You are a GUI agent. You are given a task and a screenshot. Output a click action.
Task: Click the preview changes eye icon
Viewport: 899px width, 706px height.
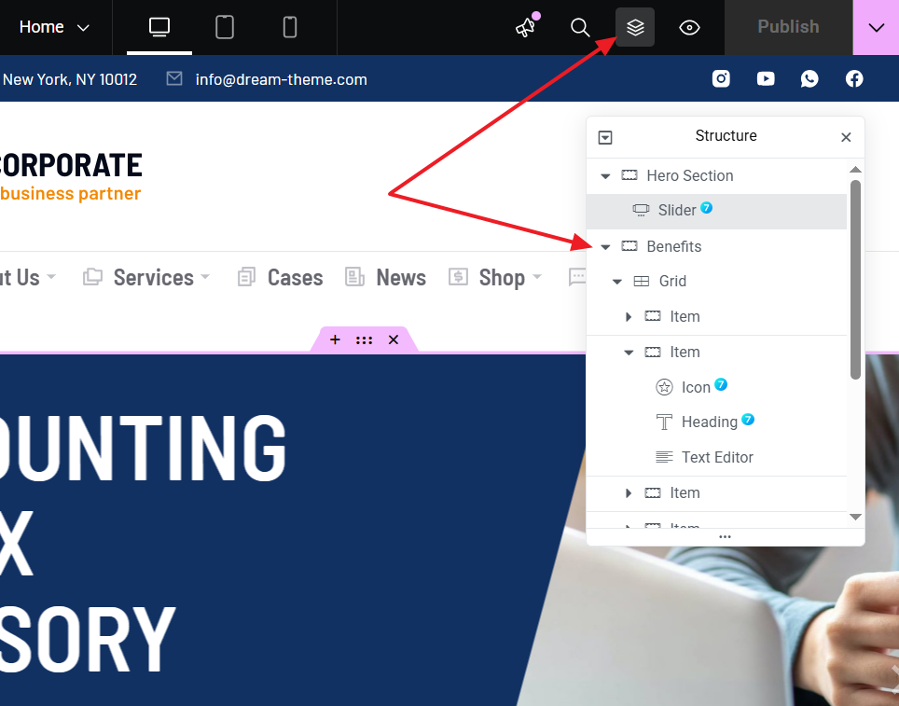689,27
